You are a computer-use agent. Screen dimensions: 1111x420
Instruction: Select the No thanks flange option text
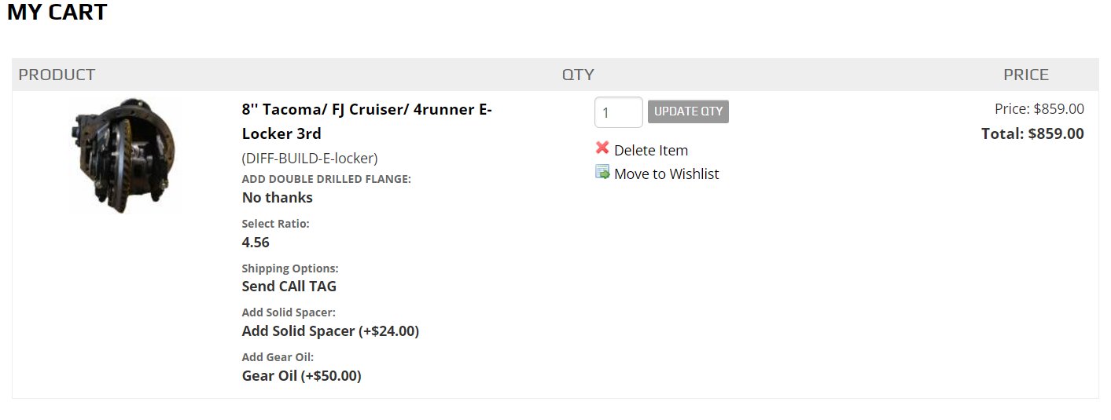pos(278,197)
